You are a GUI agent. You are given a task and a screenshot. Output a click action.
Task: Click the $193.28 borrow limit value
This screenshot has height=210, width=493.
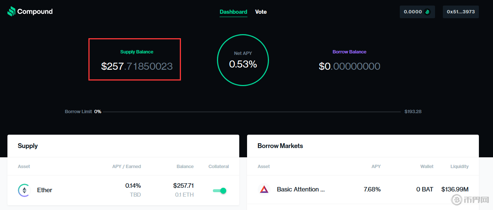[413, 112]
